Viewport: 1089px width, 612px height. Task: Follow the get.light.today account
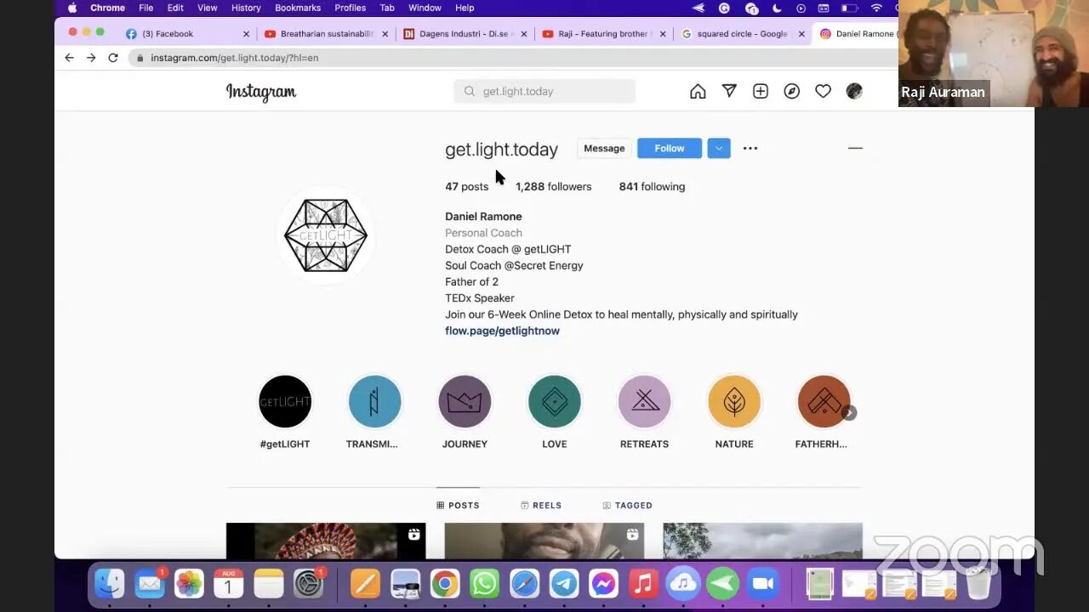coord(670,148)
